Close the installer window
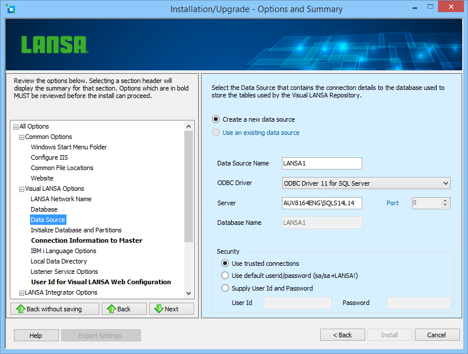The height and width of the screenshot is (354, 468). tap(451, 6)
